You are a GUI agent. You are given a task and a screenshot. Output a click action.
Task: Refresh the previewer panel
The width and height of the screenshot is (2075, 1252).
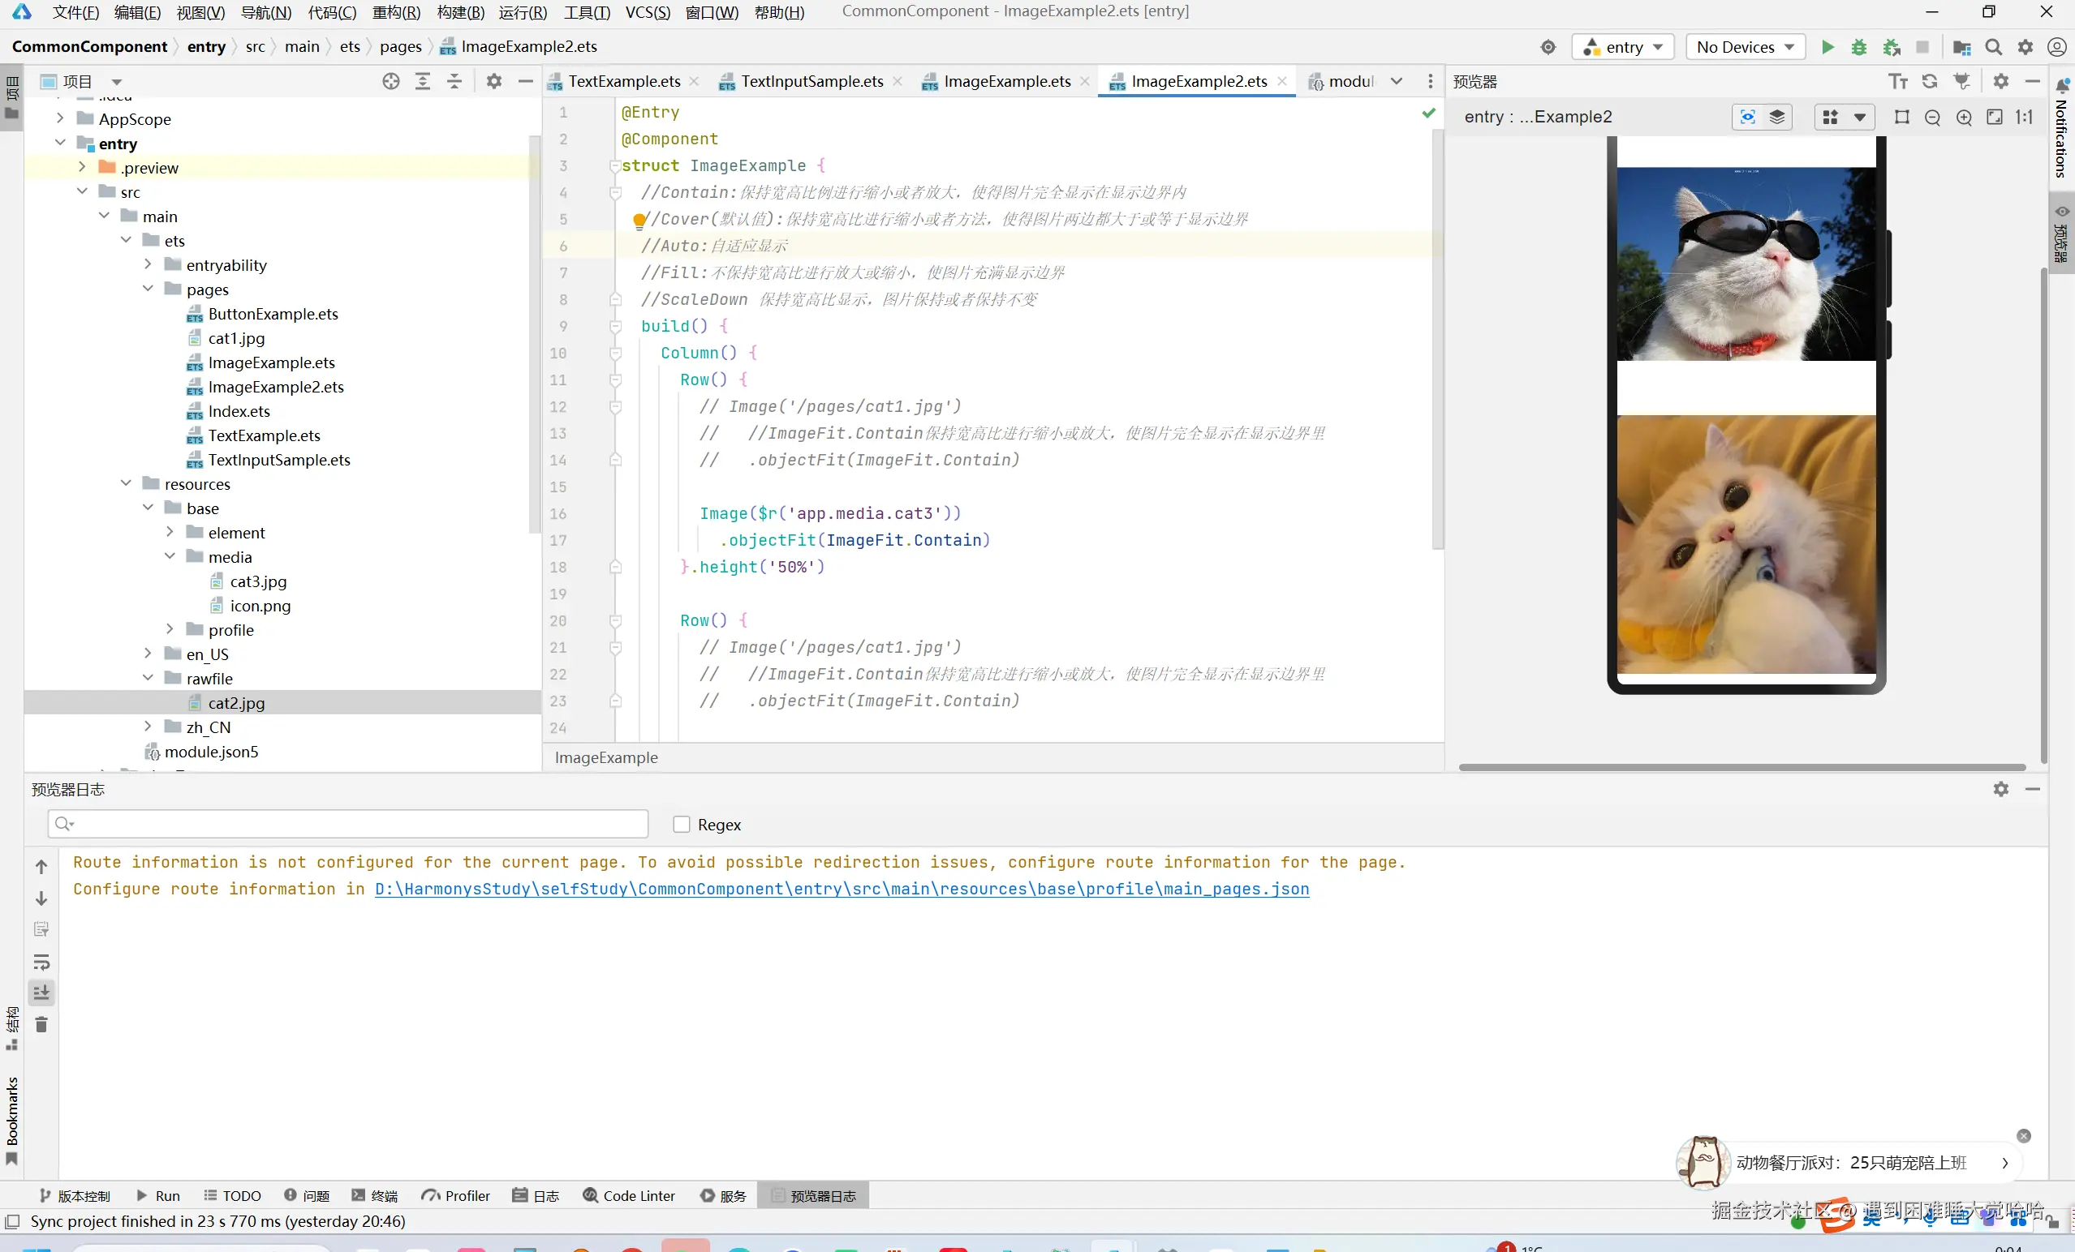(1929, 82)
